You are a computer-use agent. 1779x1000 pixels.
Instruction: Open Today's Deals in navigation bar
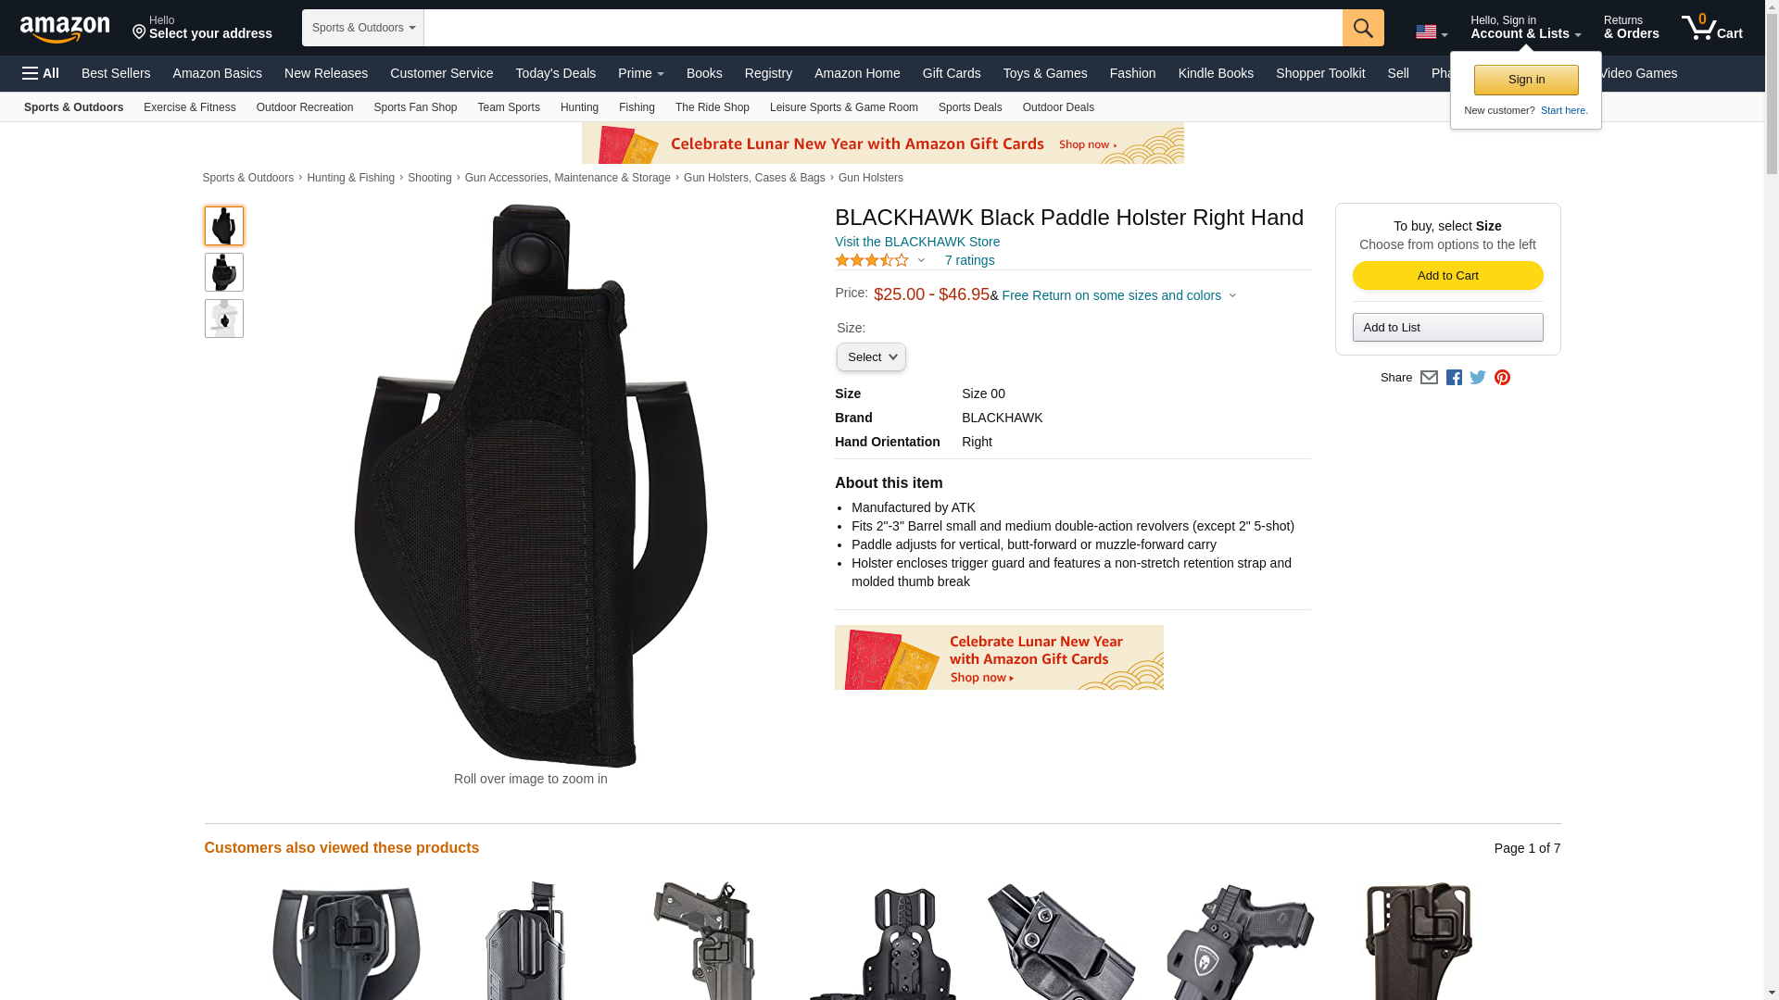[555, 73]
